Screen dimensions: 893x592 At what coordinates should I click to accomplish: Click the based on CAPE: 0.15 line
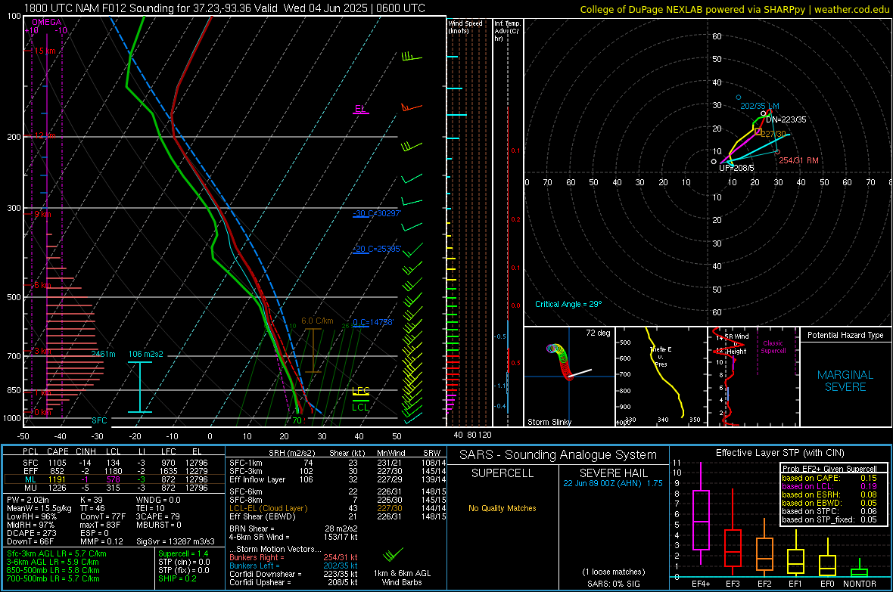pyautogui.click(x=829, y=478)
